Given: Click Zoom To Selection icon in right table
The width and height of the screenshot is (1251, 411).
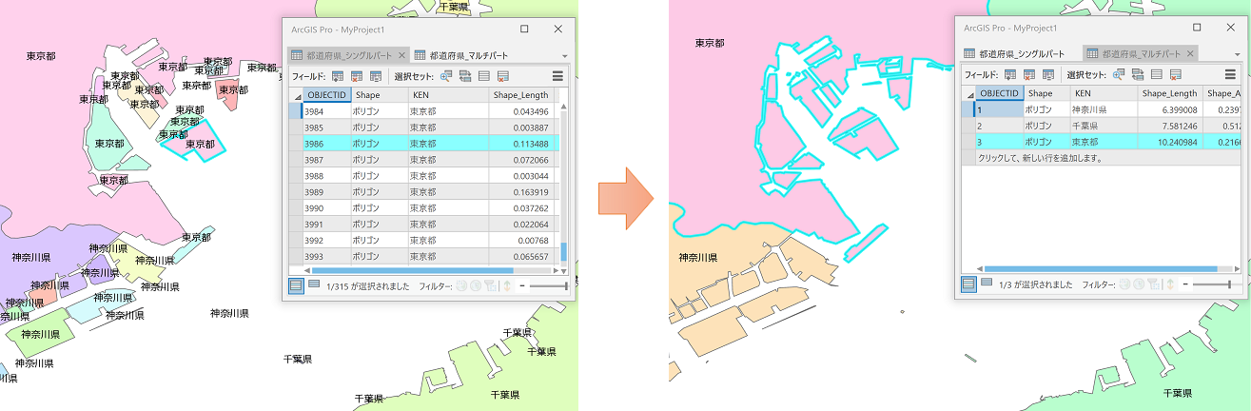Looking at the screenshot, I should (x=1117, y=74).
